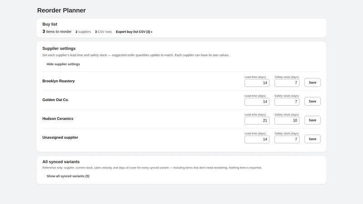Click Brooklyn Roastery safety stock field
The height and width of the screenshot is (204, 363).
pos(287,83)
